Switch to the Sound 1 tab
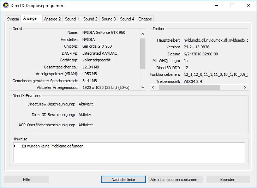257x188 pixels. 72,19
